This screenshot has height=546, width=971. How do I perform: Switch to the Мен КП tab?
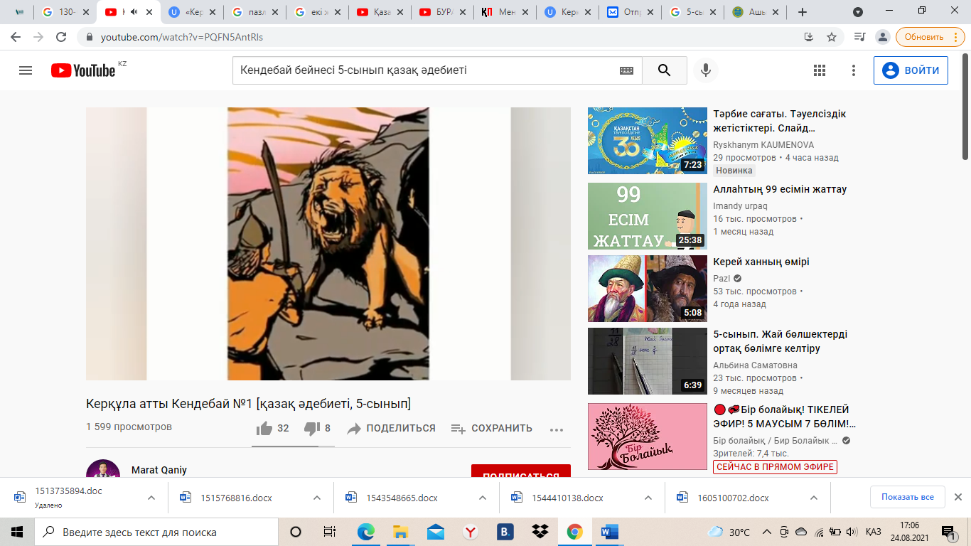point(505,12)
